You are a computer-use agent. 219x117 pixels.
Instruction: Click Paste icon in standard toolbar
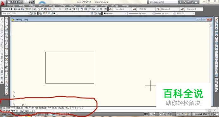point(42,9)
